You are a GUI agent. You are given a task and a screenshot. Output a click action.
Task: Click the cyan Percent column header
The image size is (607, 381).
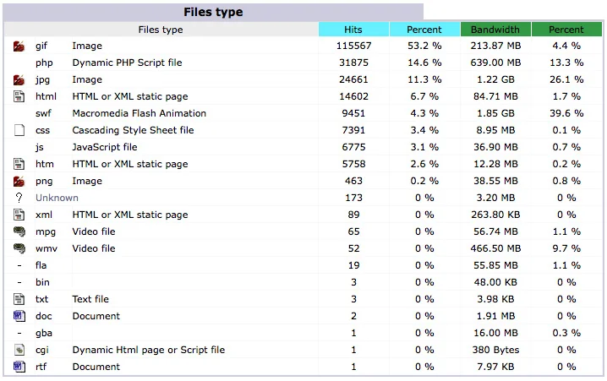tap(424, 30)
